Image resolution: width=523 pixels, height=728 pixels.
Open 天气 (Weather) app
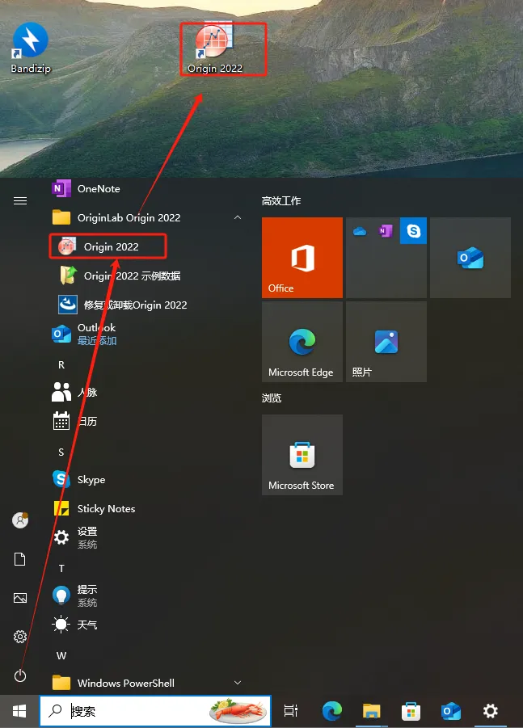tap(75, 625)
